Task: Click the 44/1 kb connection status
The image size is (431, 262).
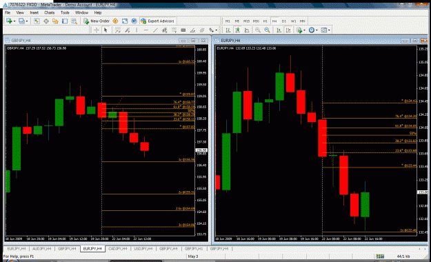Action: coord(403,256)
